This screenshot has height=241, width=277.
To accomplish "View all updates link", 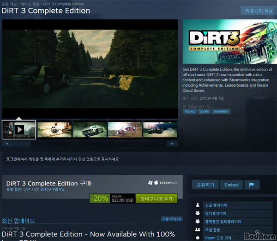I will (172, 219).
